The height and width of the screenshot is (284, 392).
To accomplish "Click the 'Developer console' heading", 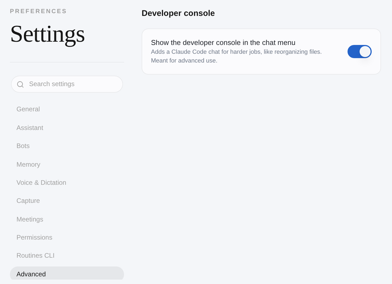I will point(178,13).
